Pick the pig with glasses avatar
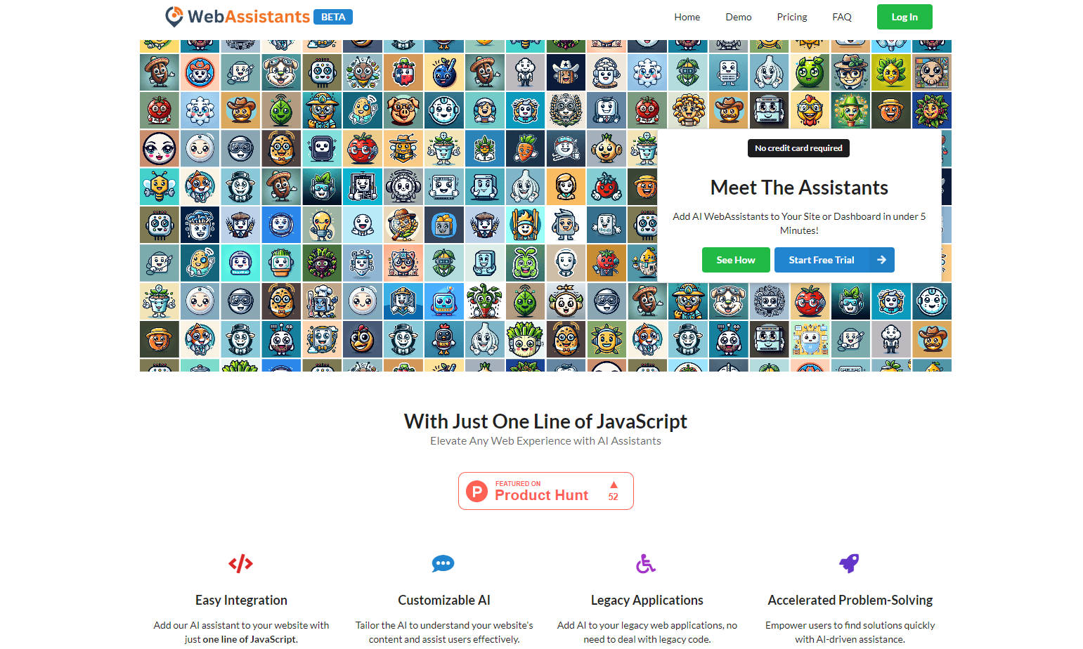 tap(403, 110)
